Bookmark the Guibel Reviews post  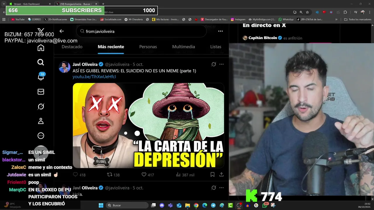click(x=212, y=174)
